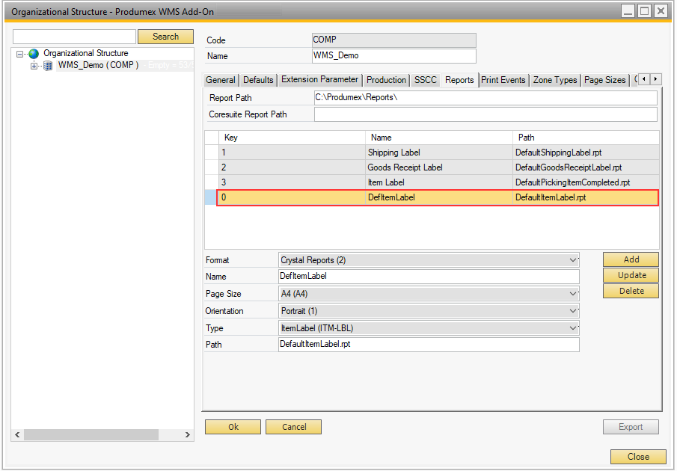
Task: Click into the Coresuite Report Path field
Action: point(485,114)
